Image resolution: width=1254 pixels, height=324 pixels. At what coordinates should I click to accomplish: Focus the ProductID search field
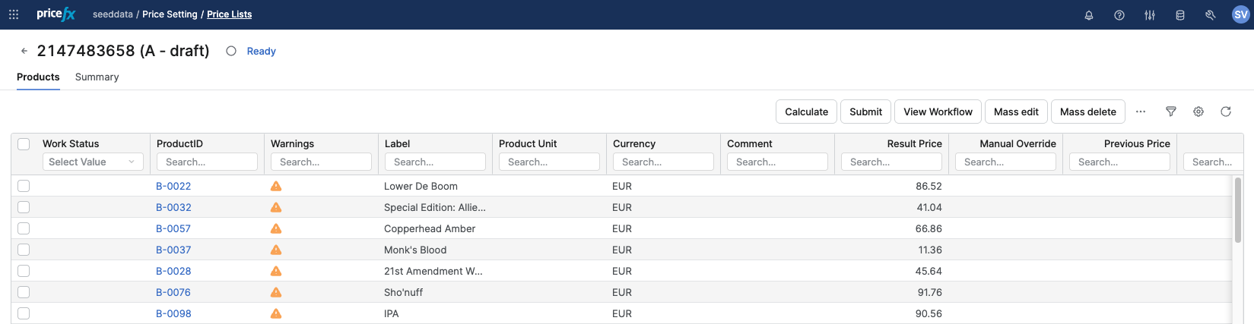point(206,162)
